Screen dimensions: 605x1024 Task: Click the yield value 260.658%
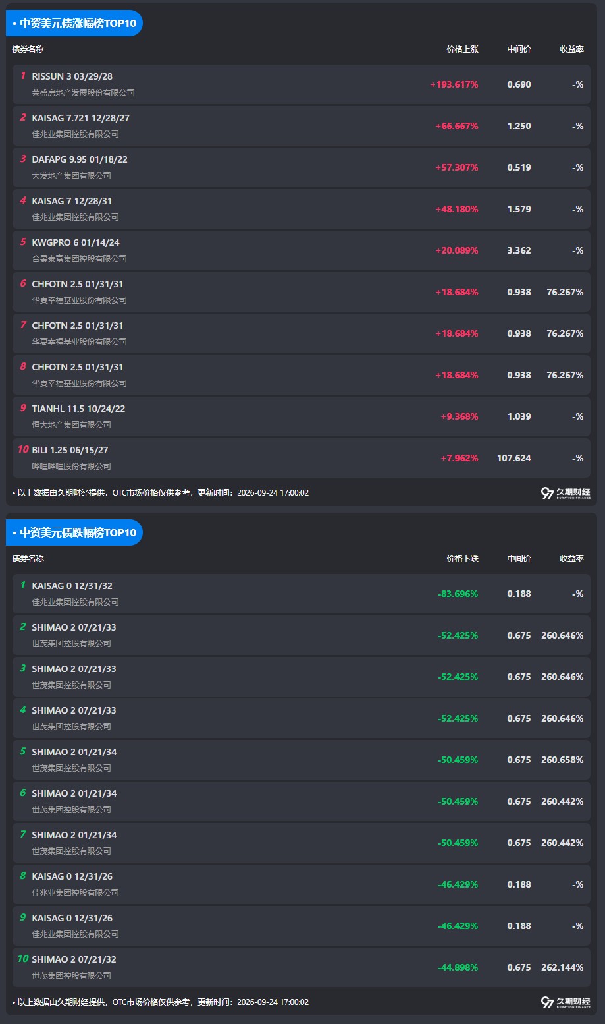pos(562,760)
